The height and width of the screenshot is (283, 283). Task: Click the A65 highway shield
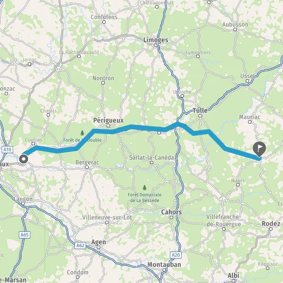click(25, 235)
